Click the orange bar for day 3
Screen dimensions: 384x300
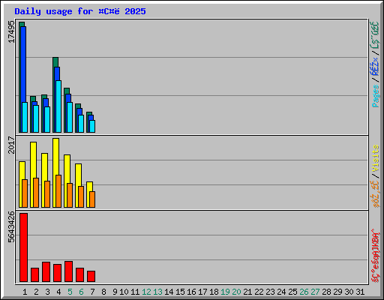[x=47, y=194]
